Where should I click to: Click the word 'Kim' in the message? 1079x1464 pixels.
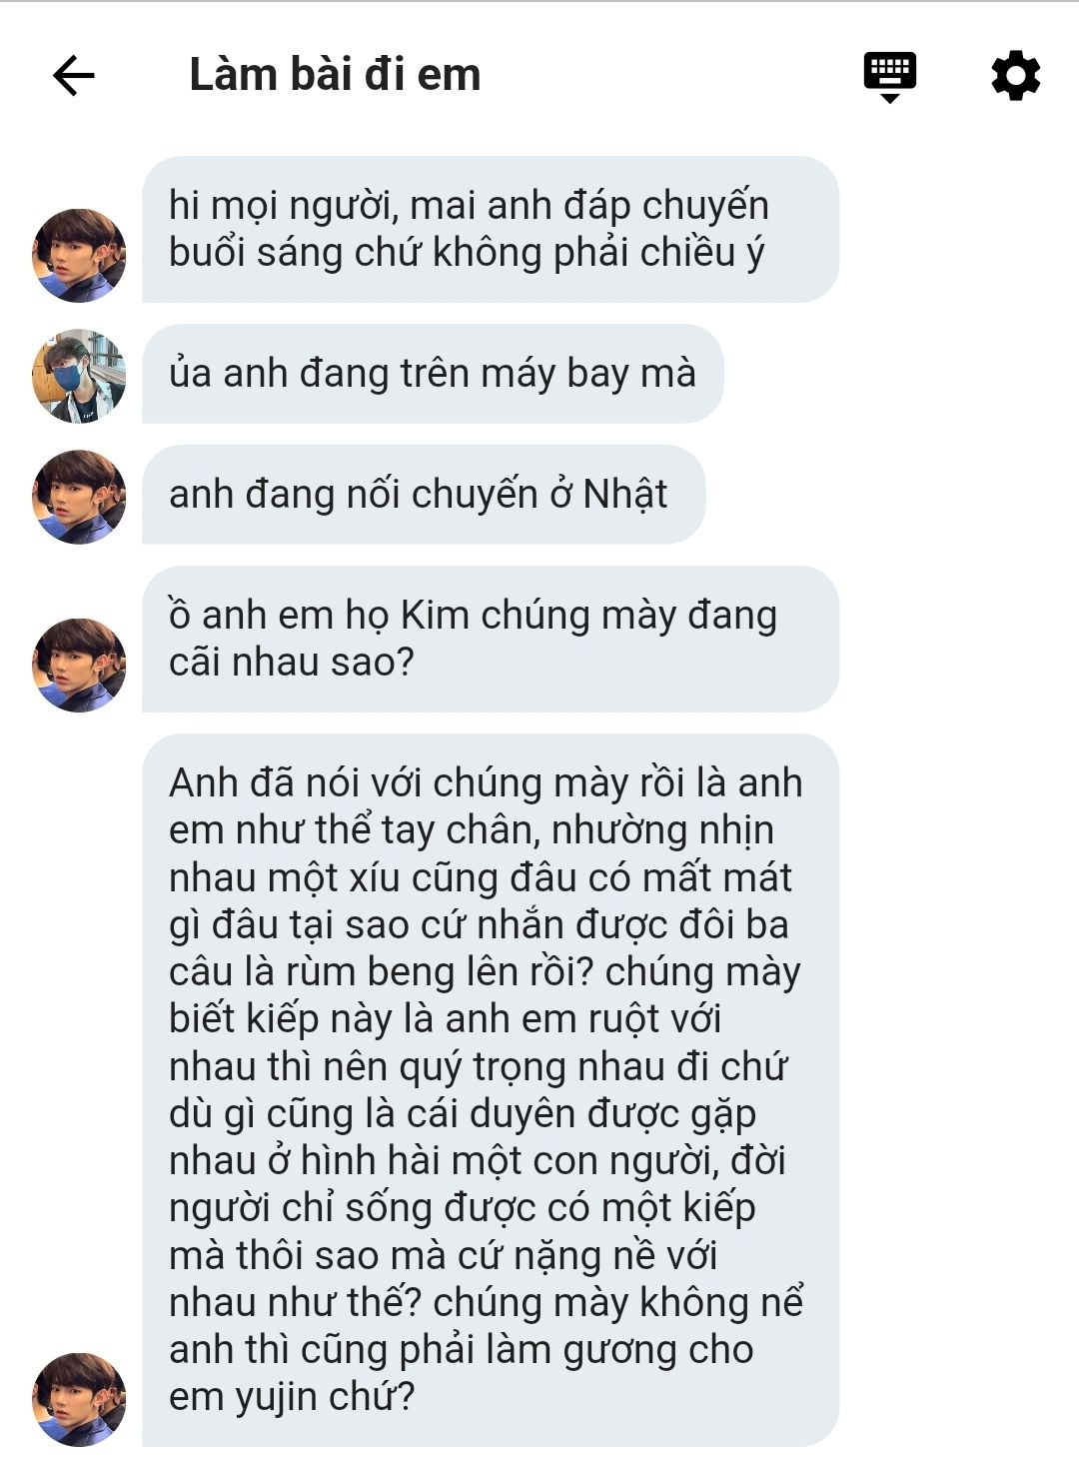coord(435,615)
